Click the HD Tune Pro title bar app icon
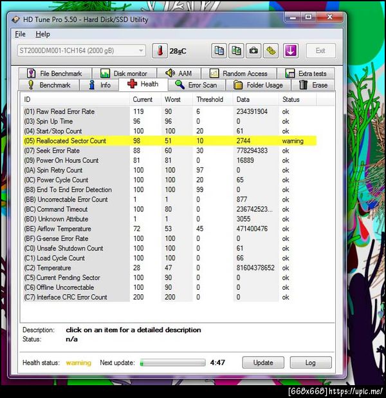Viewport: 386px width, 398px height. tap(16, 19)
